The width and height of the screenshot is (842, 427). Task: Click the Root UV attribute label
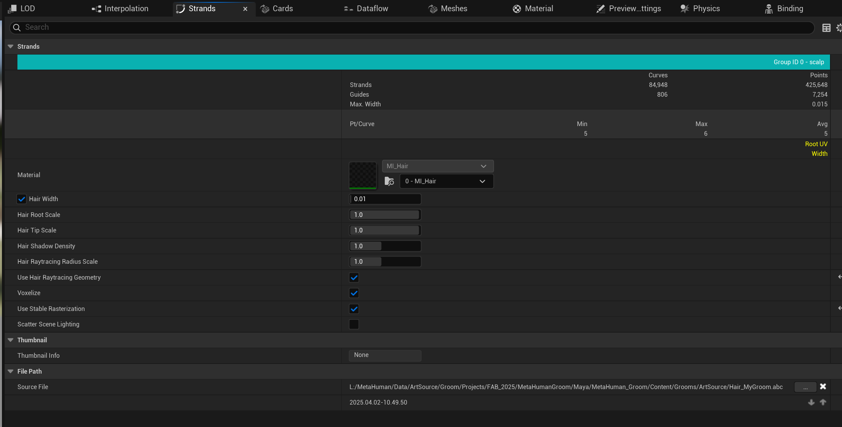816,144
